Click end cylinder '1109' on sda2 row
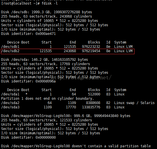 (x=72, y=103)
